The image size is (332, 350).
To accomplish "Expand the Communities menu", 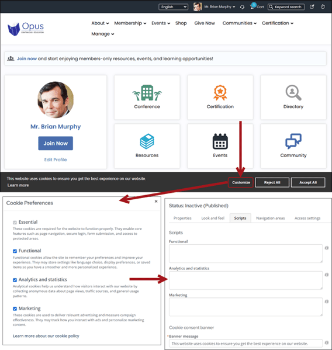I will [239, 23].
